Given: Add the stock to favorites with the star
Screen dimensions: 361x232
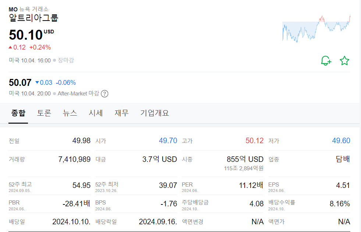Looking at the screenshot, I should 344,61.
